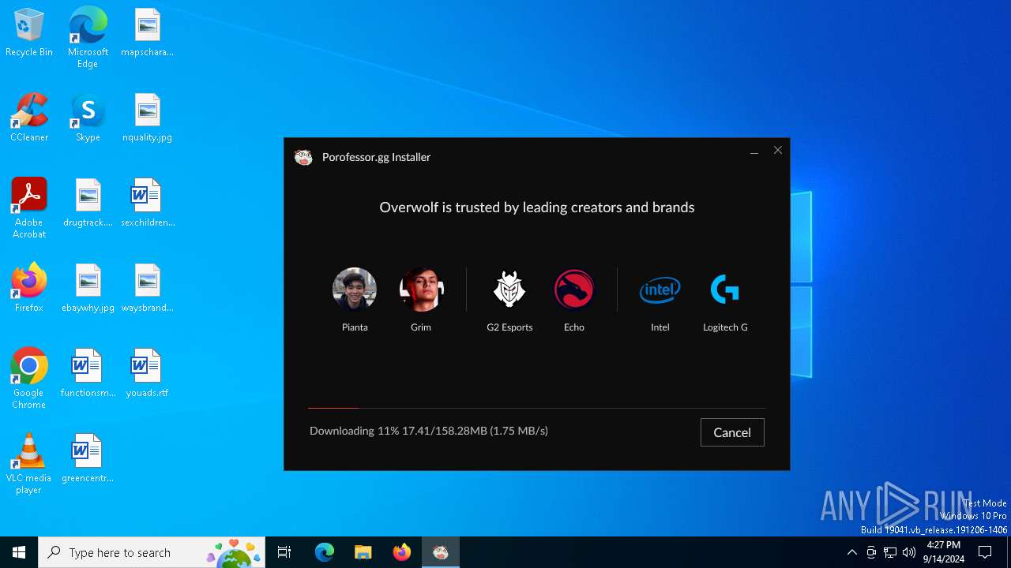Open Skype desktop shortcut
This screenshot has height=568, width=1011.
88,118
